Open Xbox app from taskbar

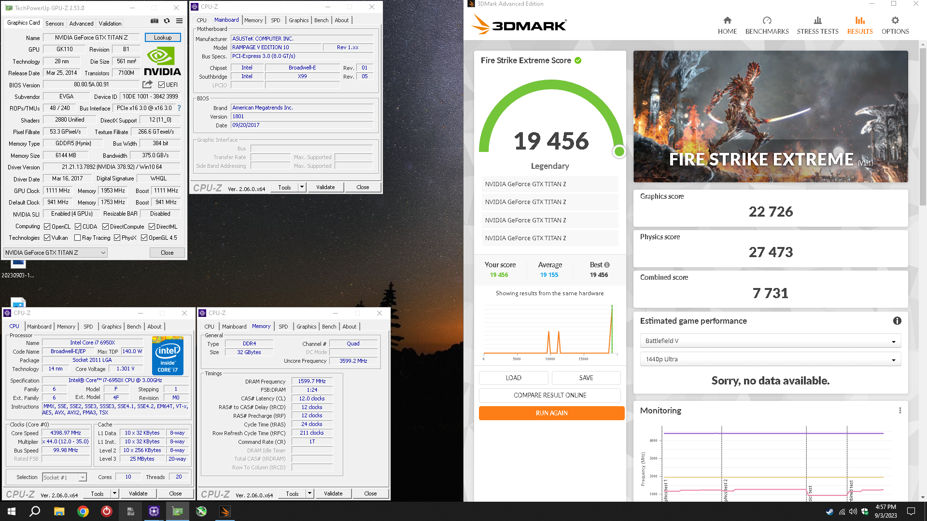click(201, 511)
